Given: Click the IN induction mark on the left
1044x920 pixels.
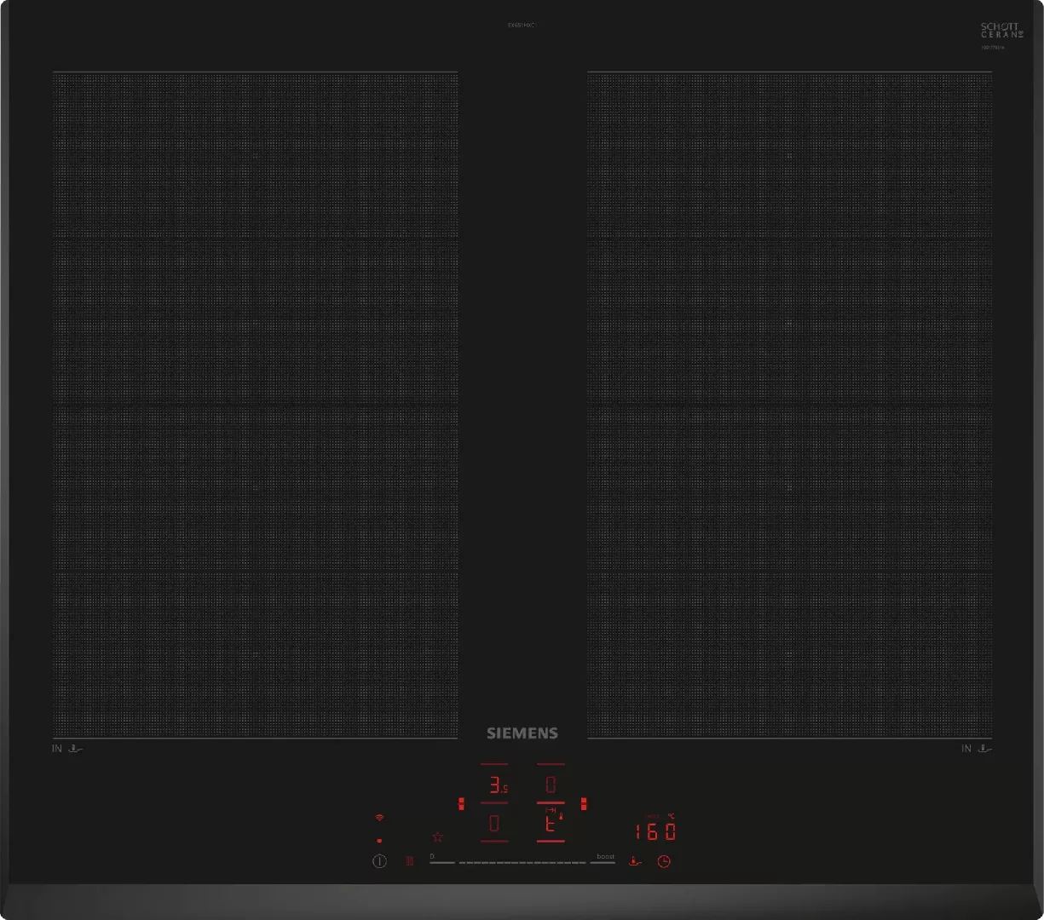Looking at the screenshot, I should tap(57, 749).
